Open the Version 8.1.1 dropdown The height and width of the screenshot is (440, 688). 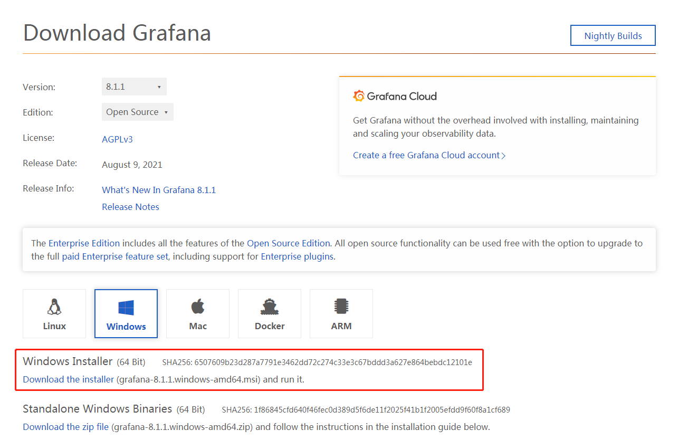(x=134, y=87)
